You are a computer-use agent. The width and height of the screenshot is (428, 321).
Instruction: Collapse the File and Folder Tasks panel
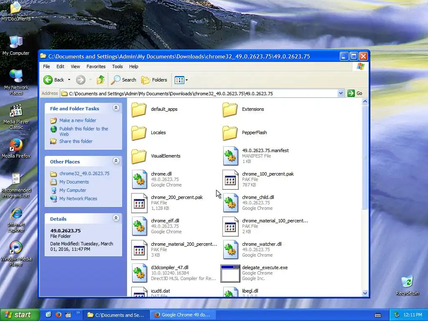coord(116,108)
